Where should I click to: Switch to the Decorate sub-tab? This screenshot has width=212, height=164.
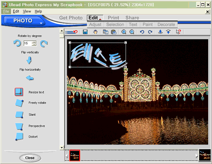166,25
